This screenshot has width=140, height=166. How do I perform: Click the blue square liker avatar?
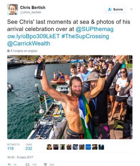point(88,147)
